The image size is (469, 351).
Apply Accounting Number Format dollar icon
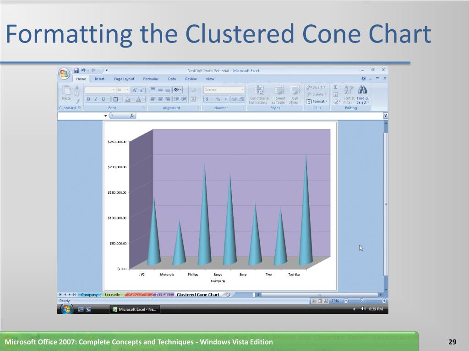(x=207, y=99)
